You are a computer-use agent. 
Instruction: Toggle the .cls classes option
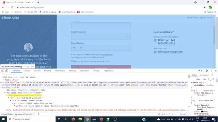click(x=204, y=79)
